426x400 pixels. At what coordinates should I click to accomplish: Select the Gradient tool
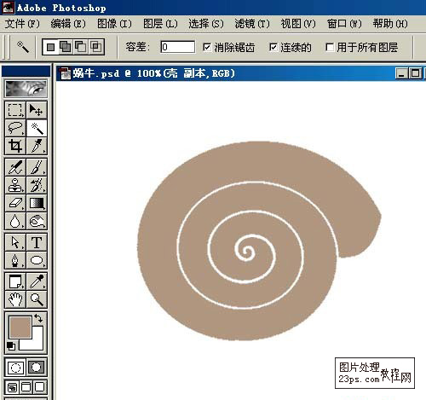tap(37, 203)
